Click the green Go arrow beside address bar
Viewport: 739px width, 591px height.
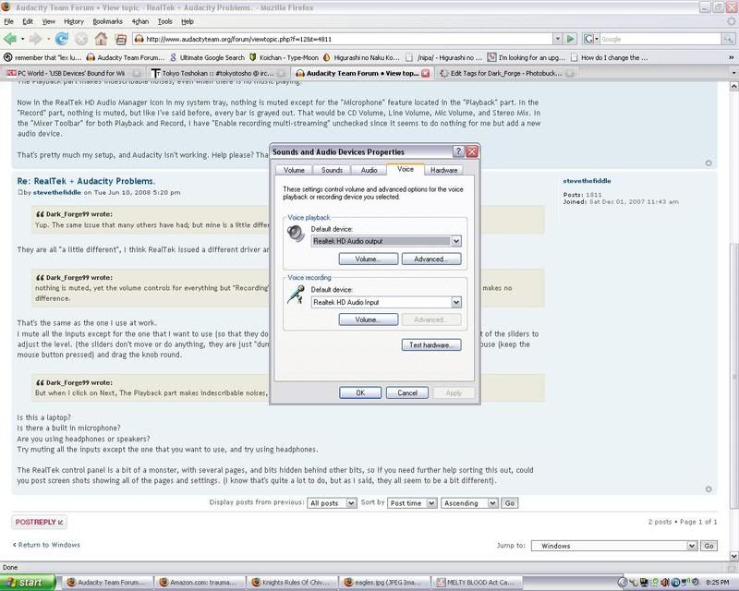(x=571, y=39)
